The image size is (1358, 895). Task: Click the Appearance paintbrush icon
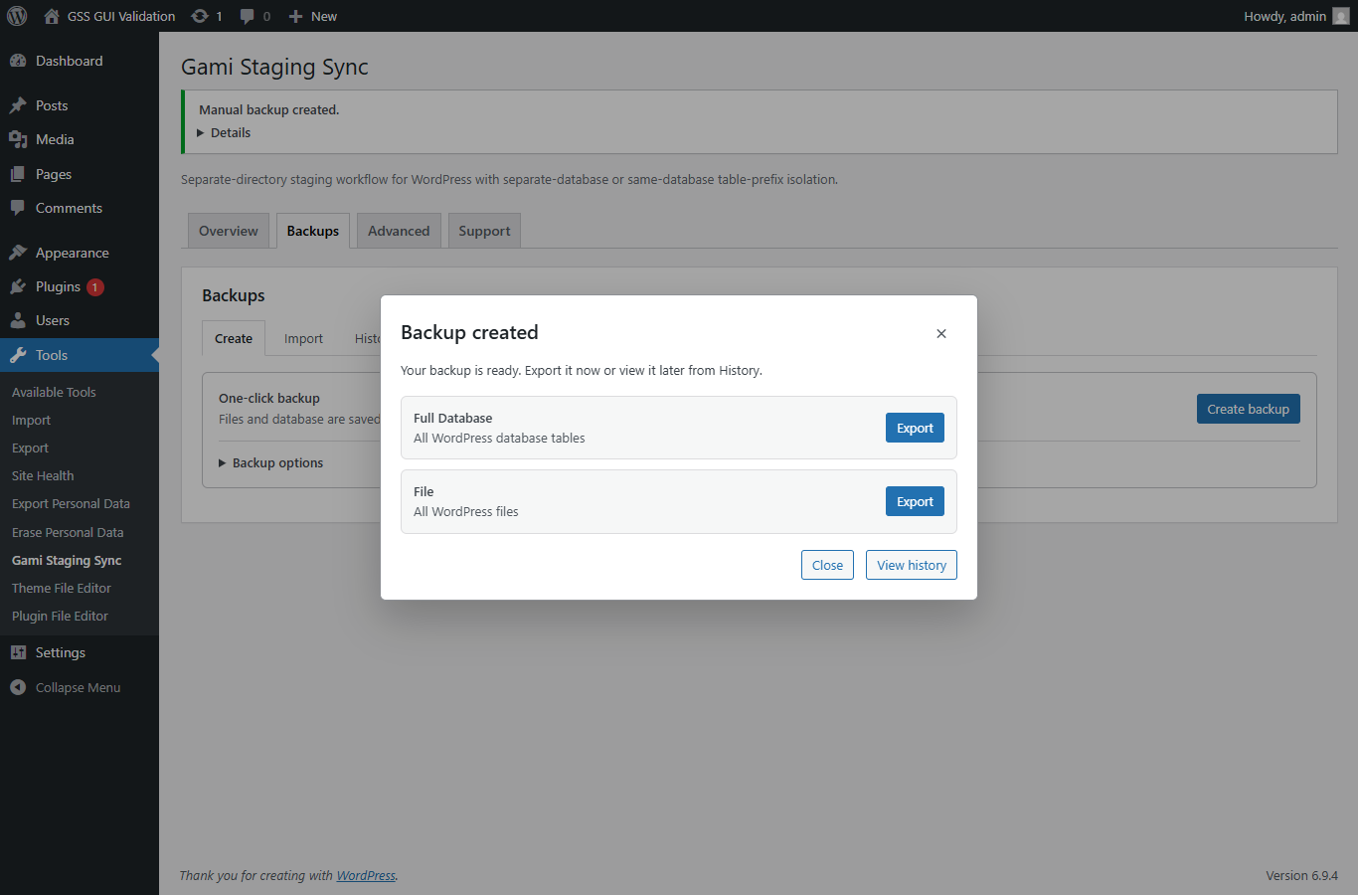click(18, 253)
